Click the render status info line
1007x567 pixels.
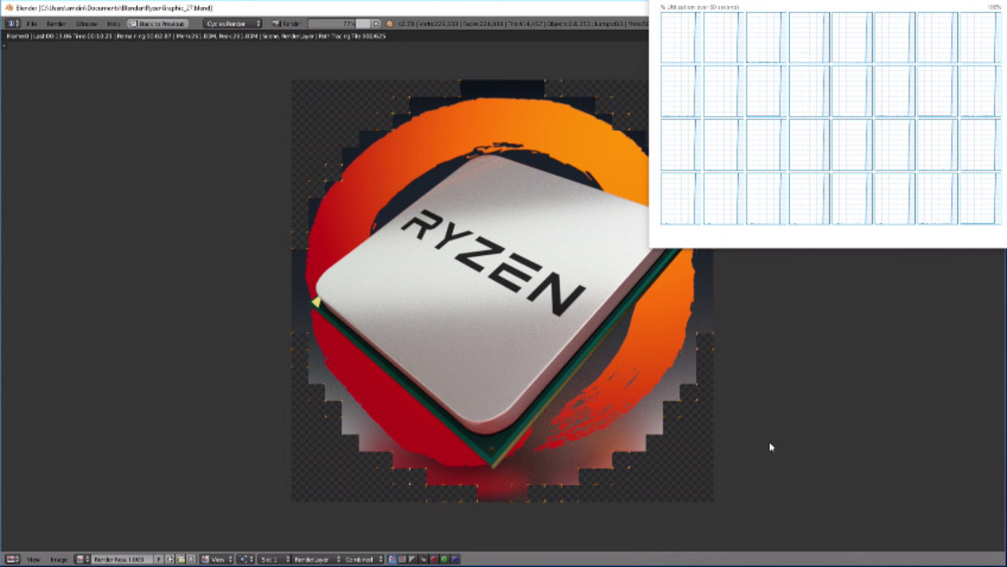(x=196, y=36)
